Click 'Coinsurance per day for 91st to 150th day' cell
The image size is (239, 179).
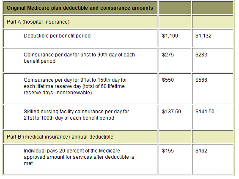coord(80,89)
